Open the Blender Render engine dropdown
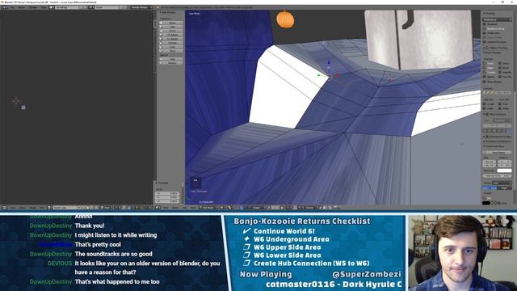This screenshot has width=517, height=291. click(141, 7)
